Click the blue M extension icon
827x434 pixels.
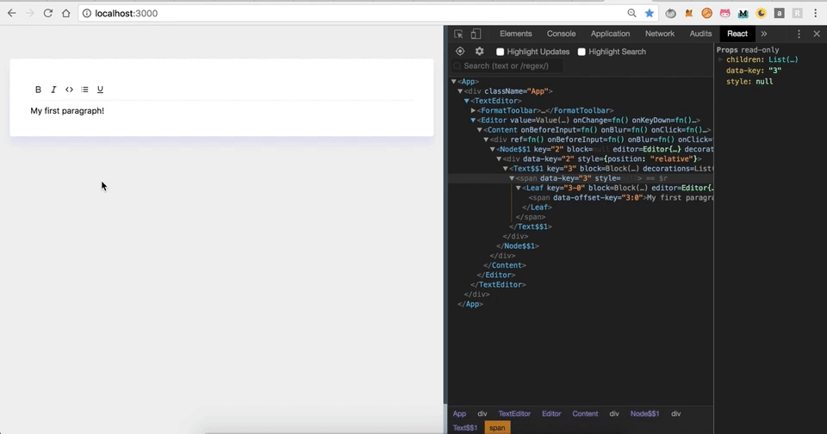click(x=743, y=13)
